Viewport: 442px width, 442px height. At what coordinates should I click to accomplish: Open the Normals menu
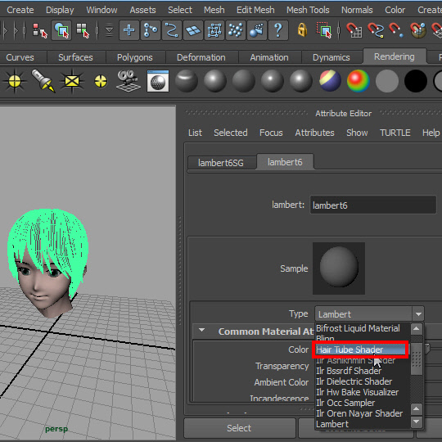point(357,10)
